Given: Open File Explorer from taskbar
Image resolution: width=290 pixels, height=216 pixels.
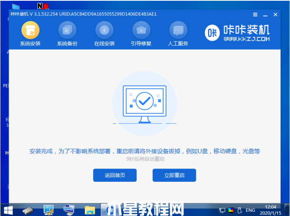Looking at the screenshot, I should [90, 210].
